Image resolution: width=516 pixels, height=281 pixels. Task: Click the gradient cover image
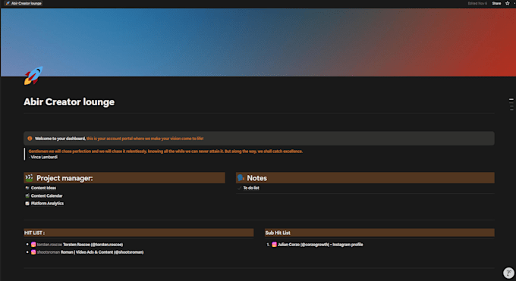click(x=258, y=42)
